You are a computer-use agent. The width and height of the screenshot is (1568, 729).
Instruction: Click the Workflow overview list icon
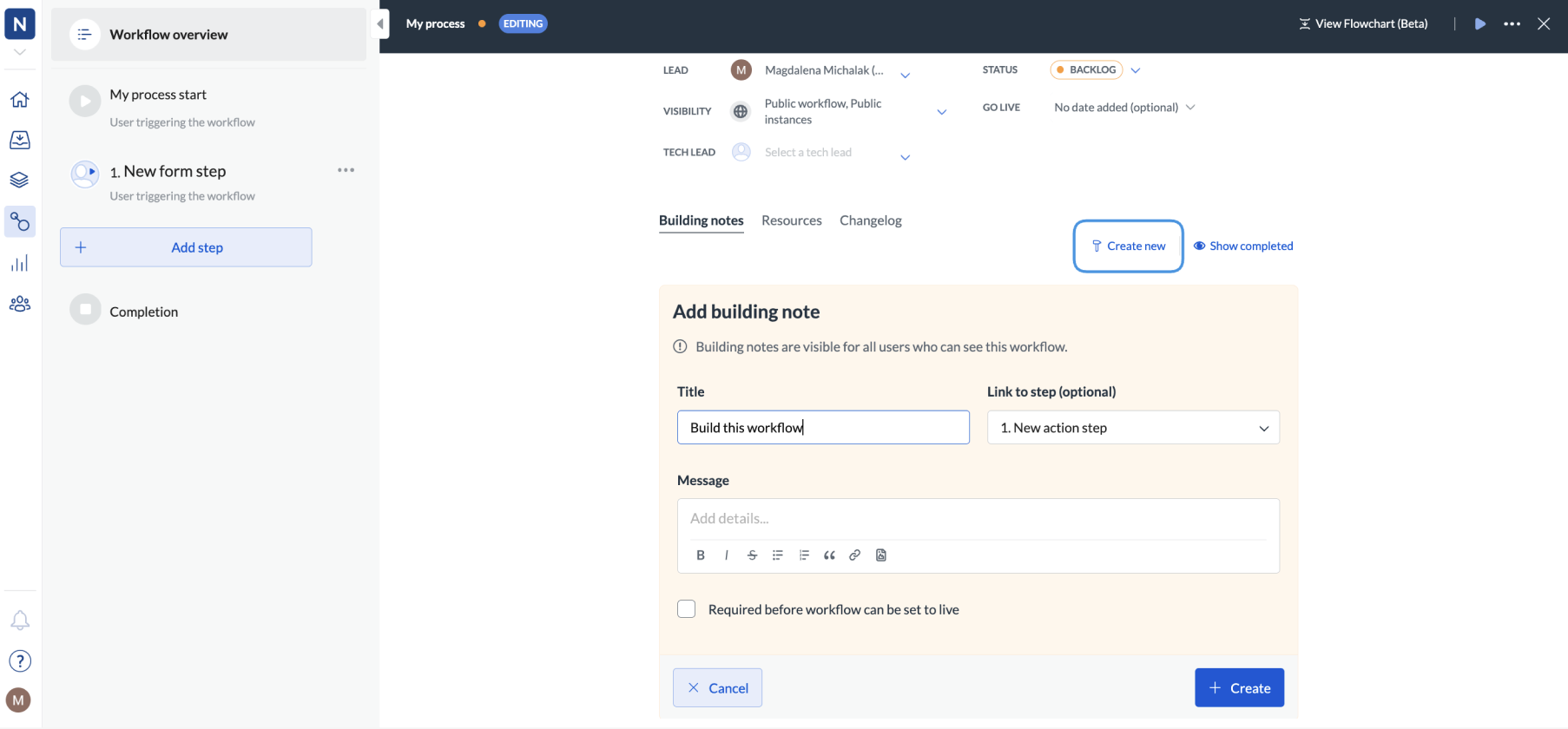(x=84, y=35)
